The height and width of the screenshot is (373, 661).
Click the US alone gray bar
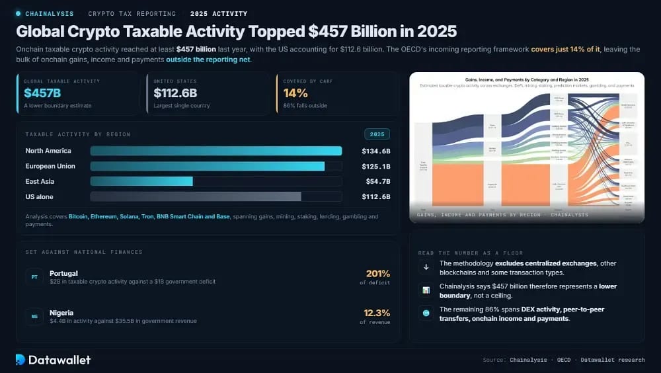(196, 196)
